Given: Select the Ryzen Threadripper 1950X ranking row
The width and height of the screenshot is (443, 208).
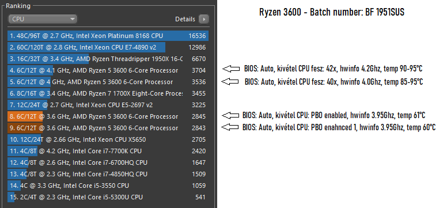Looking at the screenshot, I should (x=108, y=59).
